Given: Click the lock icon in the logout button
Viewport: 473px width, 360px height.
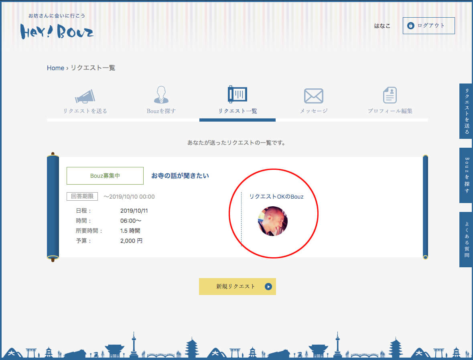Looking at the screenshot, I should tap(410, 26).
